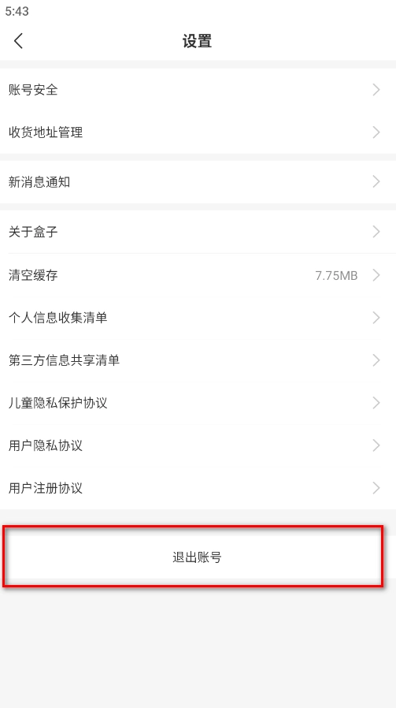Clear cache via 清空缓存 row
This screenshot has height=708, width=396.
coord(198,275)
